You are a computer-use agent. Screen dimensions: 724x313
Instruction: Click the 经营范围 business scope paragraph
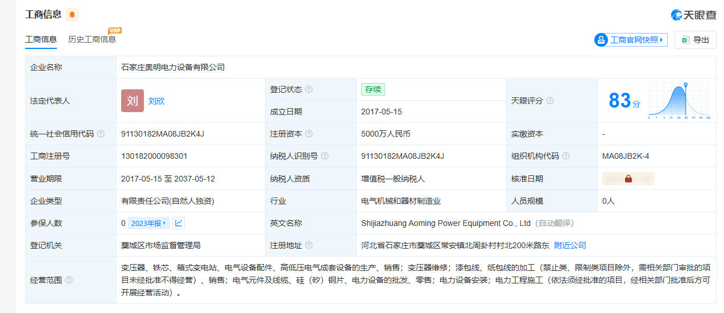point(416,280)
